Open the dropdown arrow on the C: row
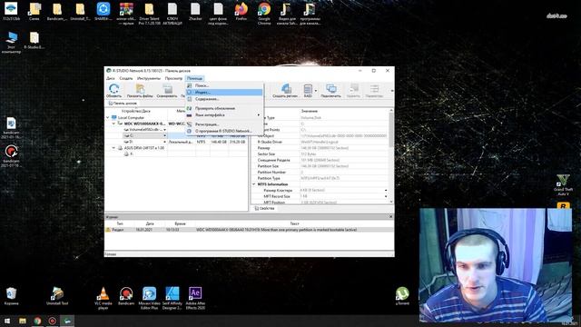Screen dimensions: 581x327 pos(165,135)
